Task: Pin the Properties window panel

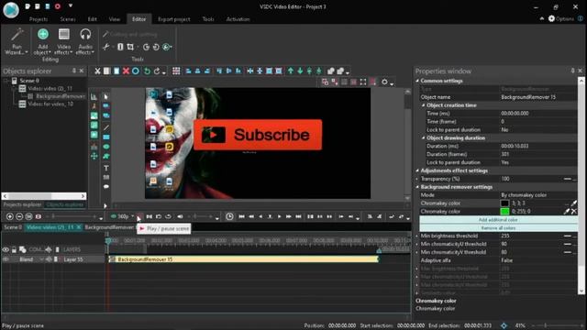Action: click(x=572, y=71)
